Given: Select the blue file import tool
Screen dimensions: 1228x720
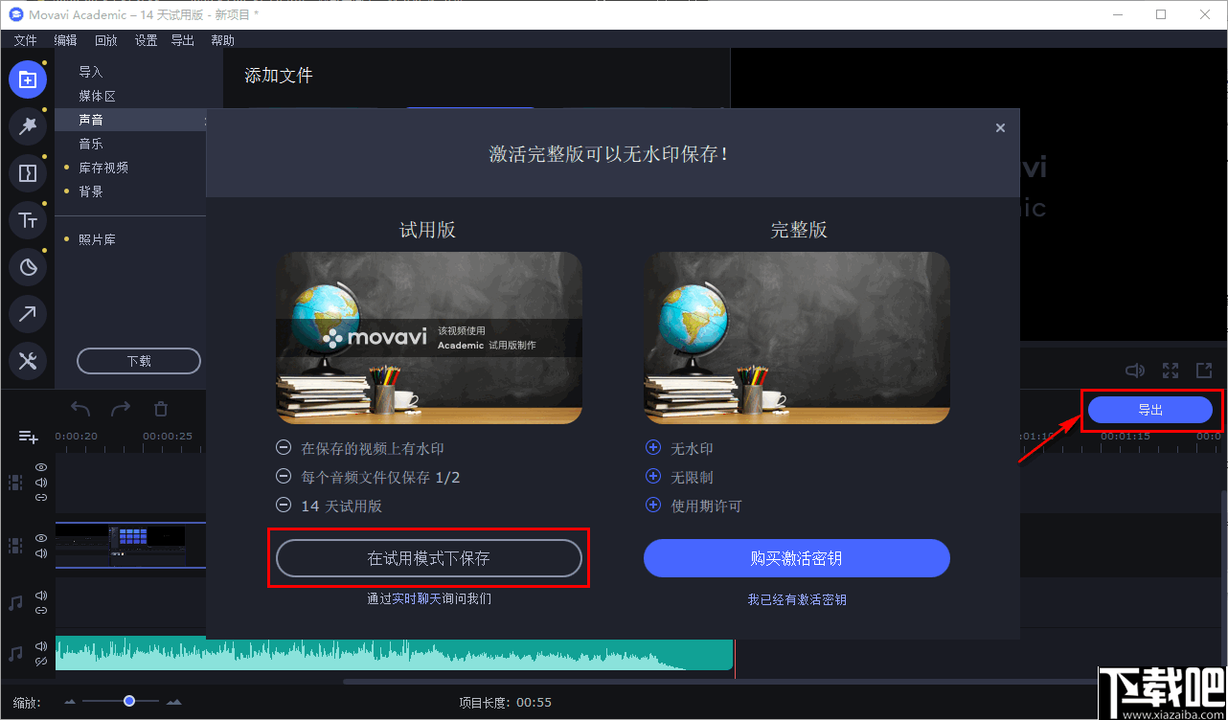Looking at the screenshot, I should pyautogui.click(x=28, y=79).
